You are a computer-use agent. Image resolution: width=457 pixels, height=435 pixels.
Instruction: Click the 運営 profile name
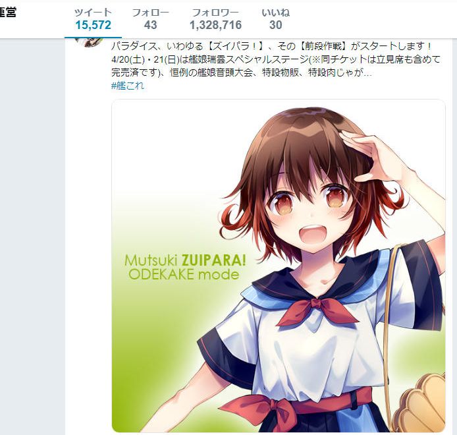8,13
